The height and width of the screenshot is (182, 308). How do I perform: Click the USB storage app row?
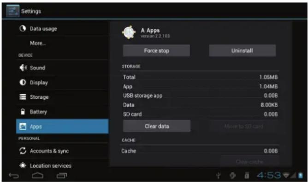tap(200, 96)
